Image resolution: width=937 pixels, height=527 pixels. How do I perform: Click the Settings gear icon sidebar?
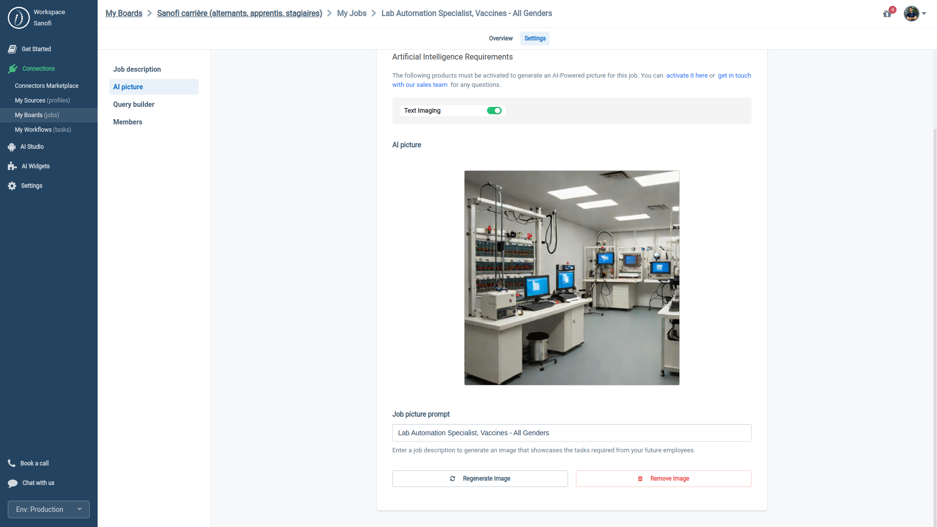(x=12, y=186)
